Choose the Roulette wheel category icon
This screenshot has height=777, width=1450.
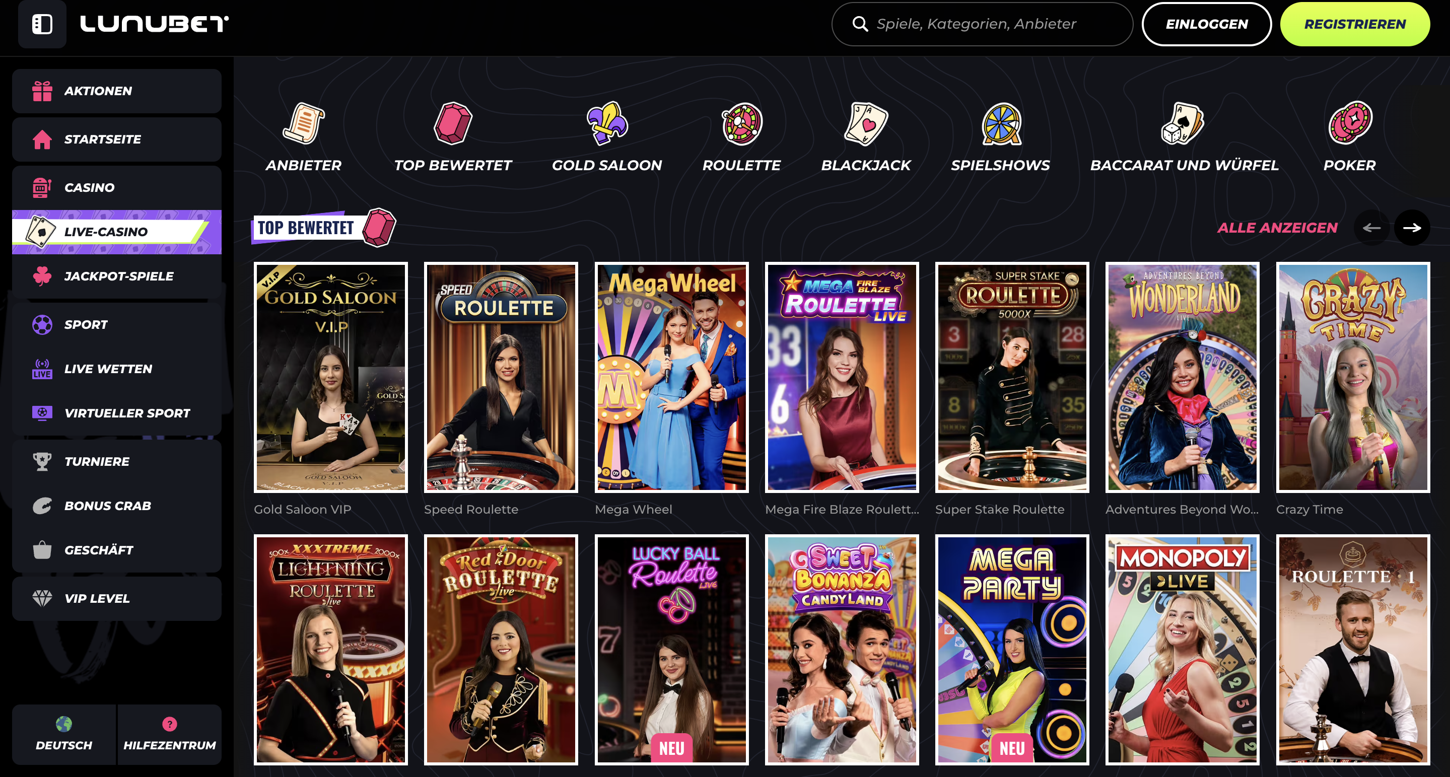741,124
